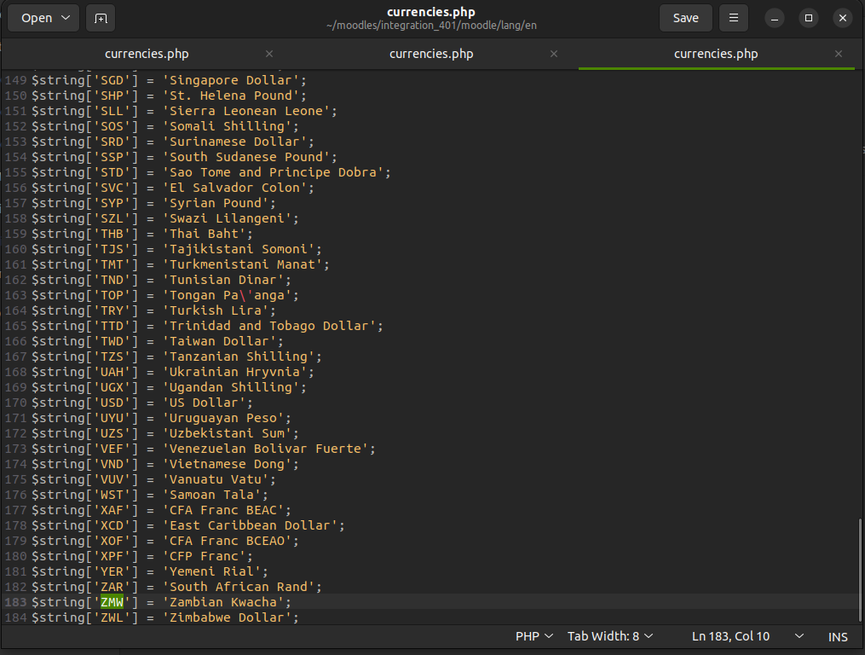This screenshot has height=655, width=865.
Task: Click the highlighted ZMW currency code
Action: tap(112, 602)
